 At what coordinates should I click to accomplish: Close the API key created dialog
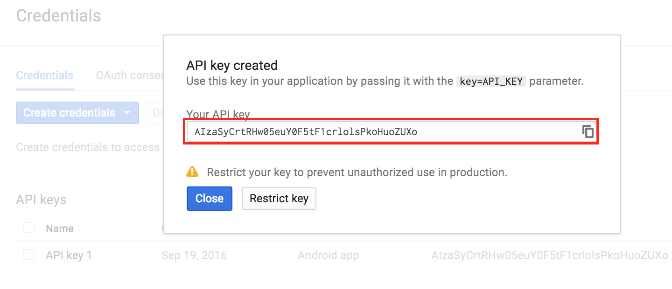(209, 199)
